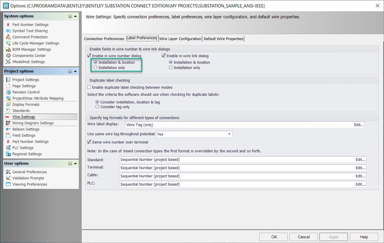Screen dimensions: 384x243
Task: Click the Command Protection icon
Action: point(8,37)
